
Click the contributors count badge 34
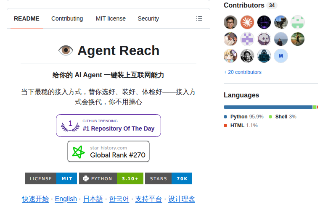click(x=272, y=5)
